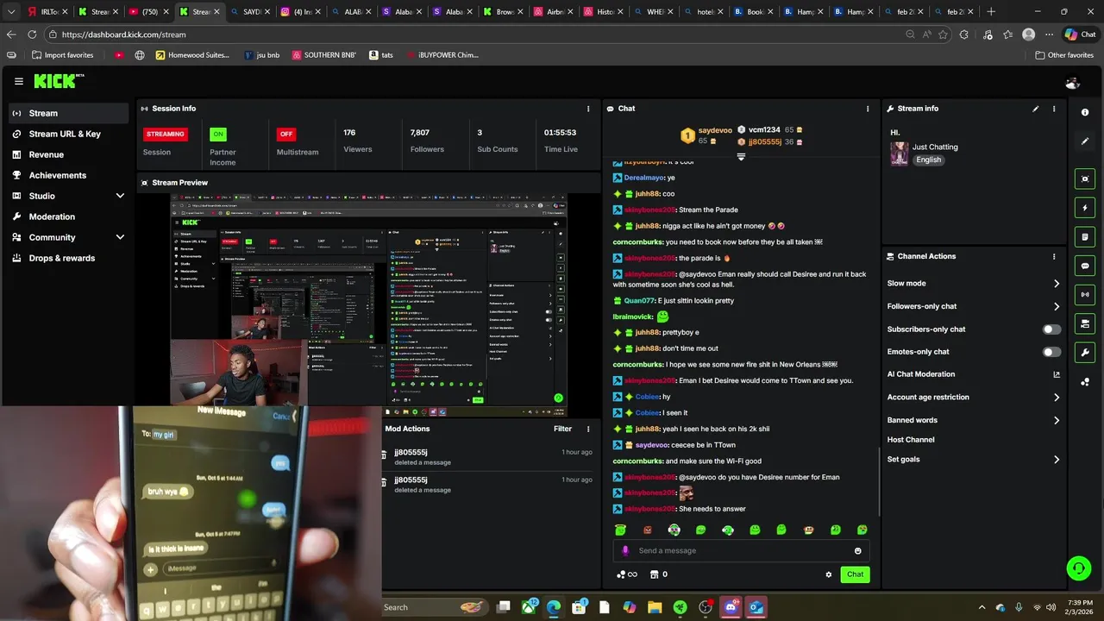The height and width of the screenshot is (621, 1104).
Task: Click the pencil edit icon in right sidebar
Action: coord(1085,141)
